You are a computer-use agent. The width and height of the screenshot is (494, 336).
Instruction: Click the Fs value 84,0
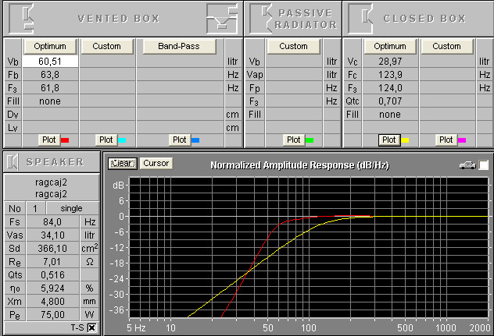tap(52, 222)
